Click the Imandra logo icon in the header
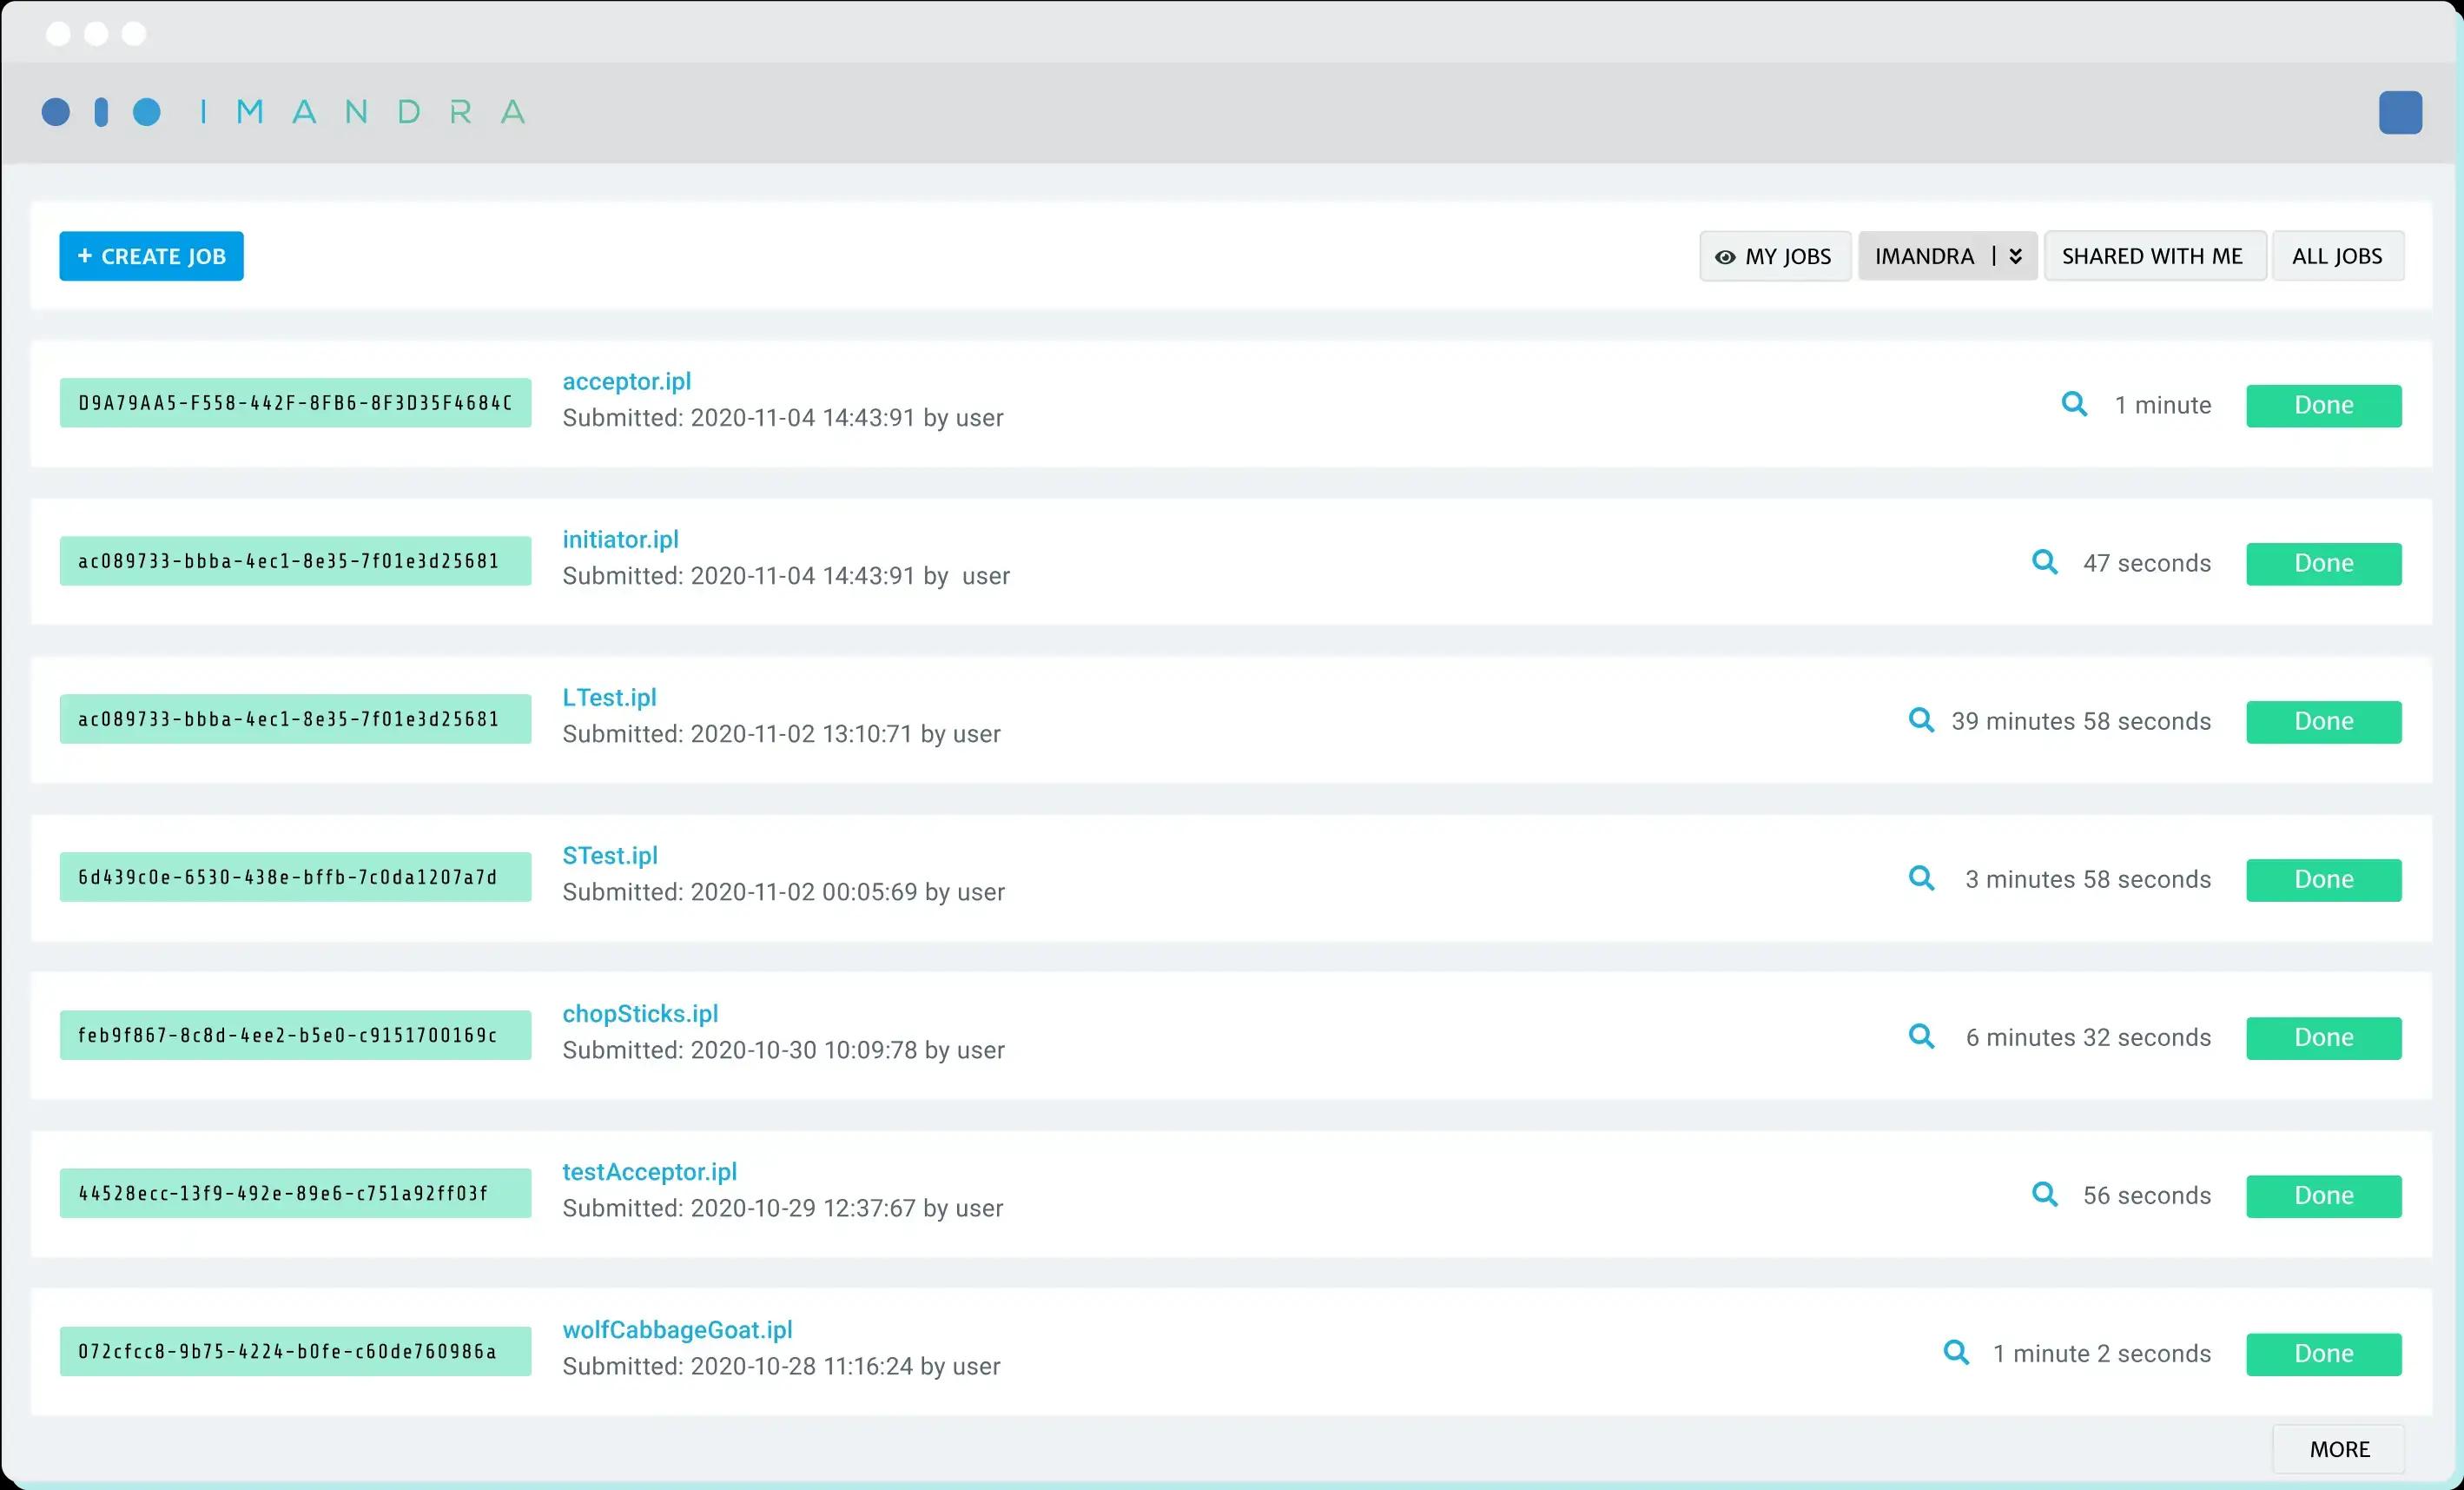The image size is (2464, 1490). point(106,111)
